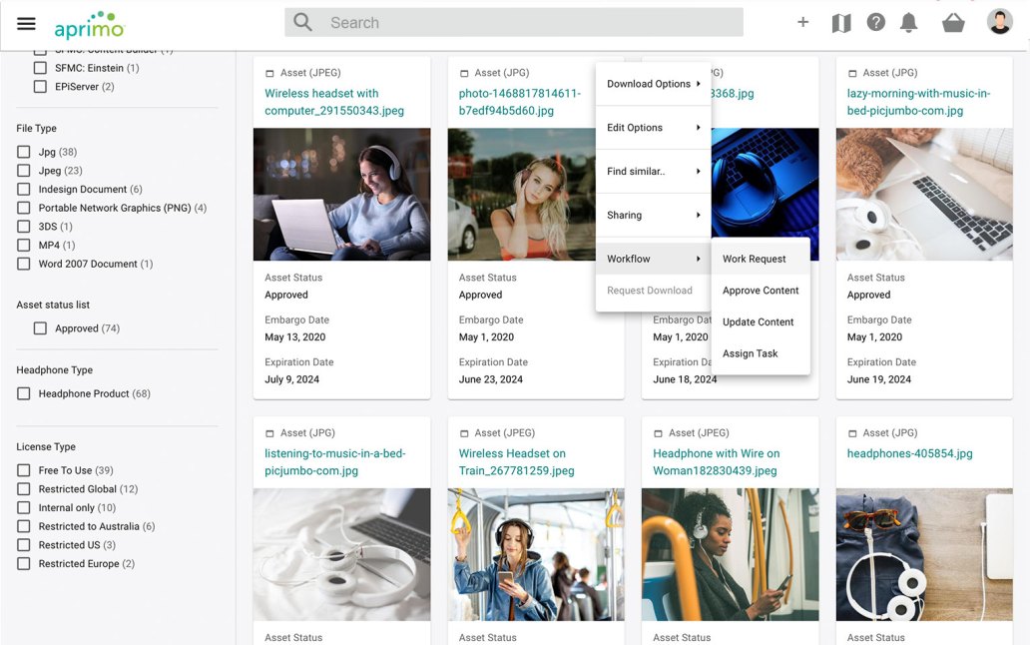Enable the Indesign Document filter

24,189
